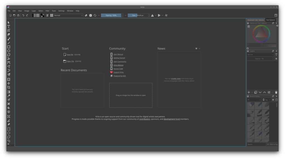Select the Measure tool
This screenshot has width=285, height=159.
coord(9,121)
